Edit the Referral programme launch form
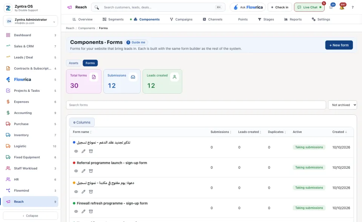The image size is (362, 222). tap(83, 171)
